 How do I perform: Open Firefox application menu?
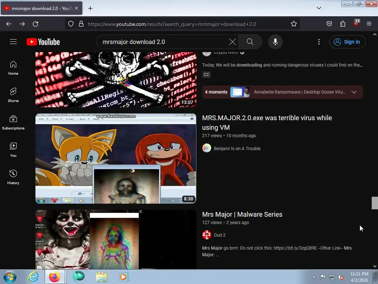pos(369,24)
